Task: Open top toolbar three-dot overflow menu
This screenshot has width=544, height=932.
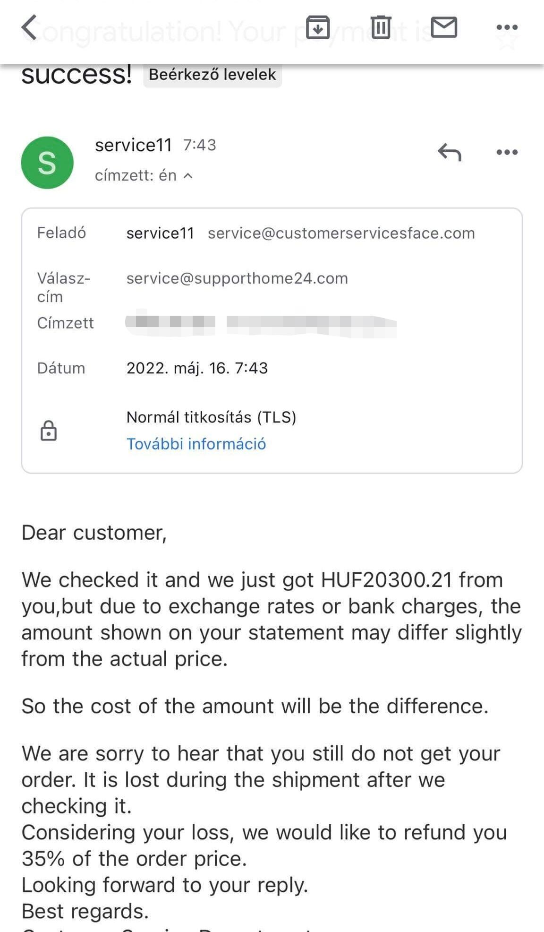Action: click(x=507, y=27)
